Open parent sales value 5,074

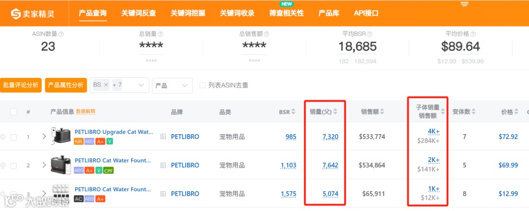pyautogui.click(x=330, y=194)
